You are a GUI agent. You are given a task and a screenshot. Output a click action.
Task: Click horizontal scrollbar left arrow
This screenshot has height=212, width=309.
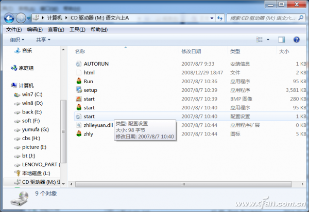click(x=72, y=184)
